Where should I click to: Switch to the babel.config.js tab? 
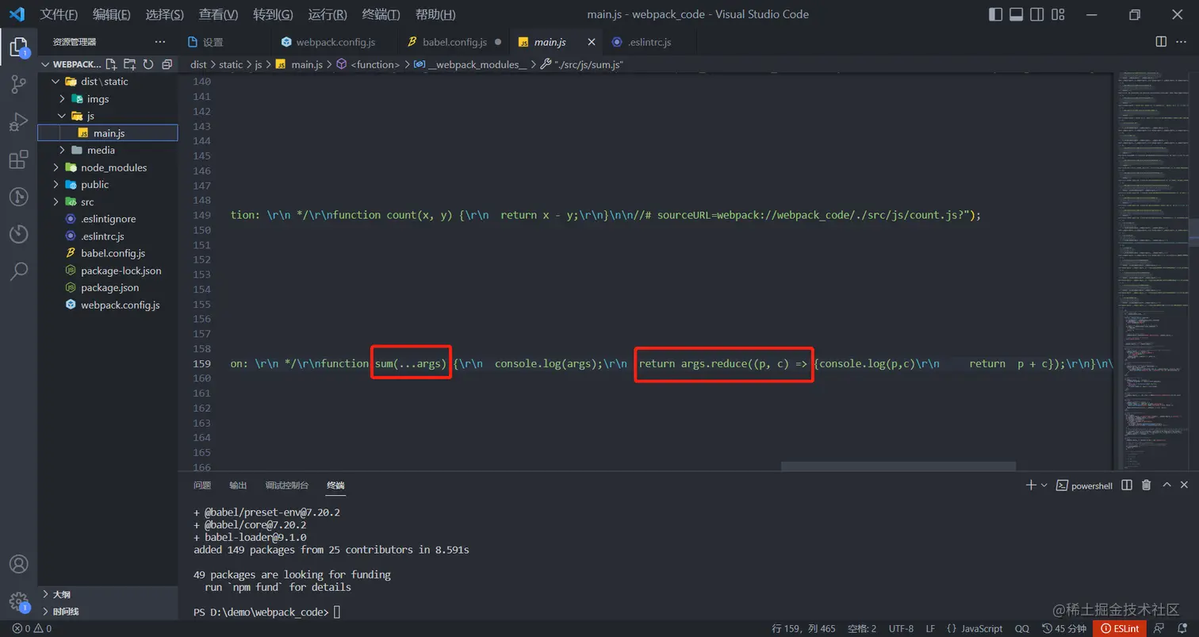[454, 41]
